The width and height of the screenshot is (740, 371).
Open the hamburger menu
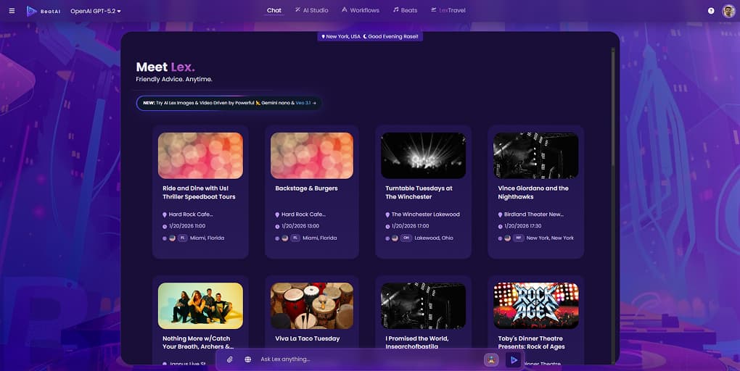pyautogui.click(x=12, y=11)
